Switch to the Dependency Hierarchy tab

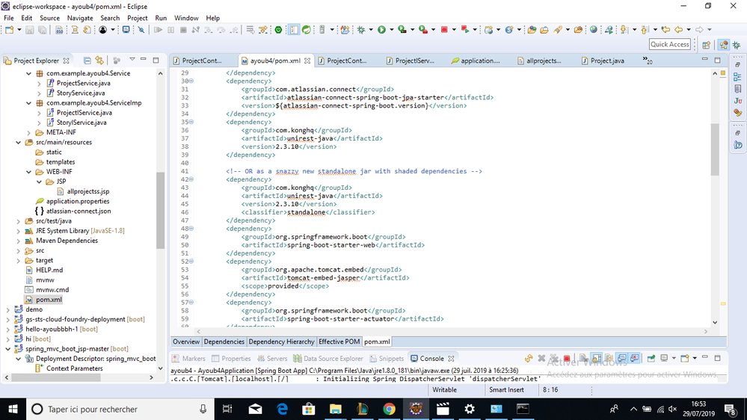pos(281,342)
